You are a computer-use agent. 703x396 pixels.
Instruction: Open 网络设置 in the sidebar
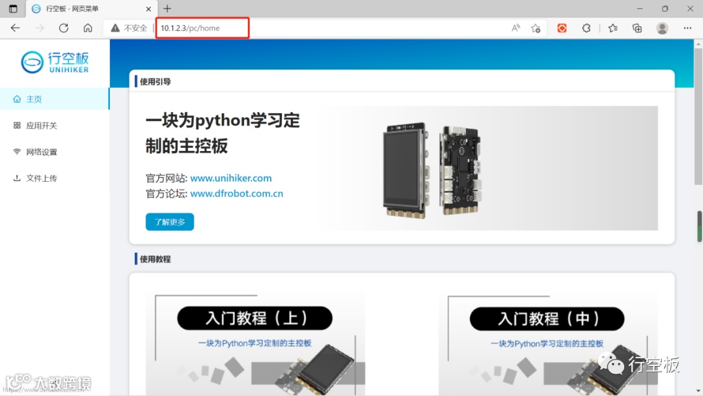coord(55,152)
